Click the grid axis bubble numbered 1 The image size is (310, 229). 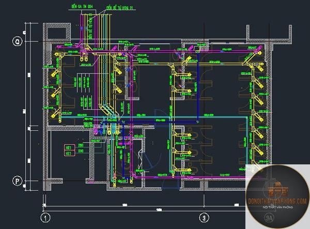pos(45,218)
